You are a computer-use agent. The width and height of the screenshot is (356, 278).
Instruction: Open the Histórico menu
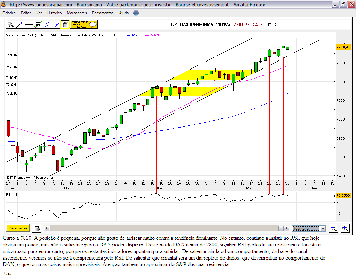(55, 13)
